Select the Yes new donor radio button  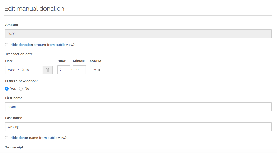(7, 89)
